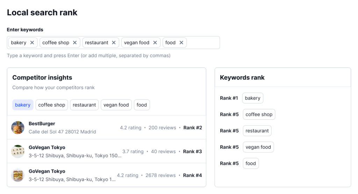This screenshot has height=194, width=358.
Task: Switch to coffee shop competitor filter
Action: point(52,105)
